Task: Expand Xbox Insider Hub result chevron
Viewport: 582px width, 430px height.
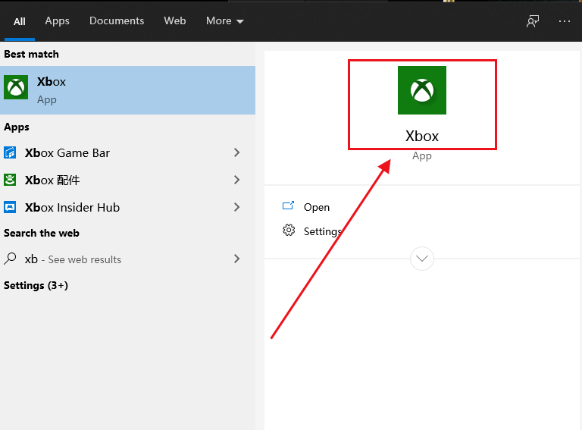Action: [236, 207]
